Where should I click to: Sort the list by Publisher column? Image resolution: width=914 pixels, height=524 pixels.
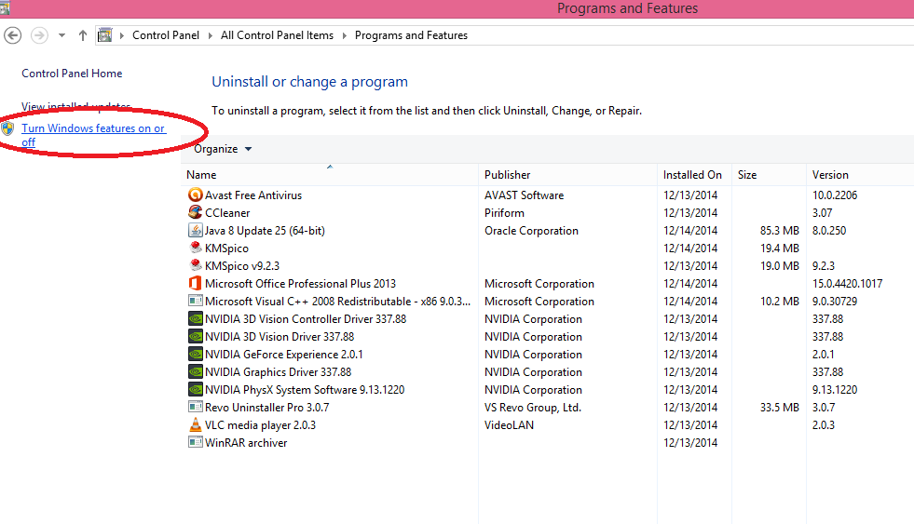[x=567, y=175]
